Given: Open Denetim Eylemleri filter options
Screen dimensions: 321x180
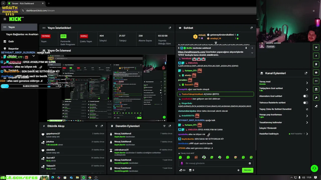Looking at the screenshot, I should pyautogui.click(x=165, y=126).
